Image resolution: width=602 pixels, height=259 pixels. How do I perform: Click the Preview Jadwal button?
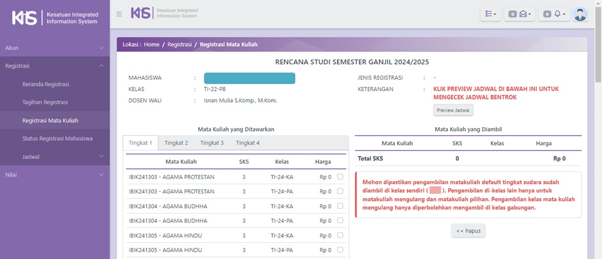[453, 110]
